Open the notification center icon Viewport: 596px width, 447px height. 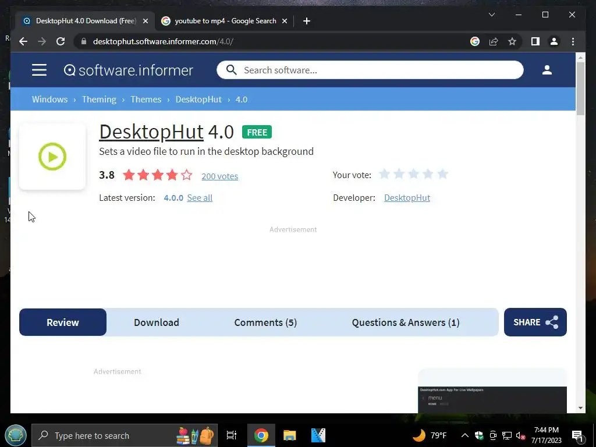[577, 435]
